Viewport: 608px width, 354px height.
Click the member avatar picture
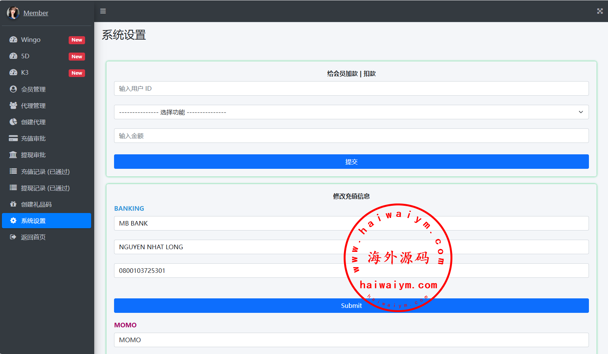13,13
